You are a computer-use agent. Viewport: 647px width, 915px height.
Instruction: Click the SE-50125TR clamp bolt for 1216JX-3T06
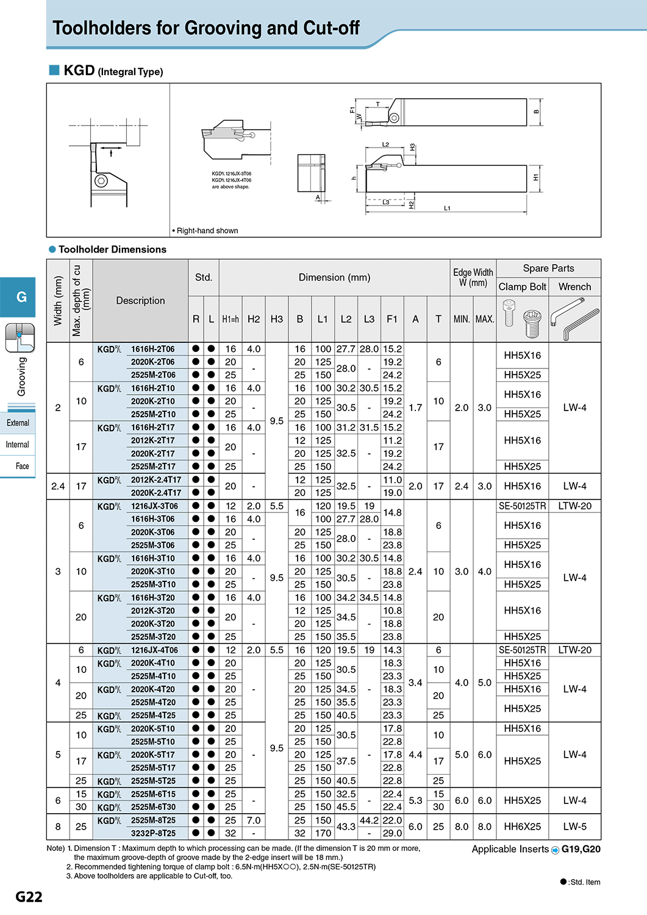coord(523,506)
